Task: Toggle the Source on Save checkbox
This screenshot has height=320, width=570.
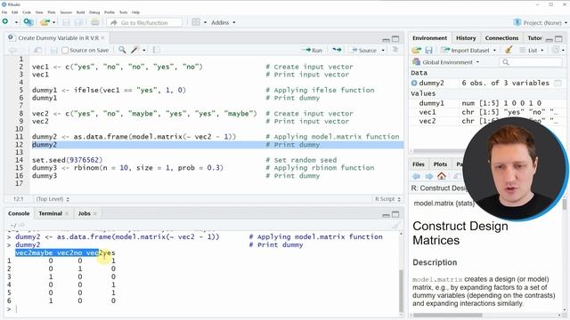Action: point(65,50)
